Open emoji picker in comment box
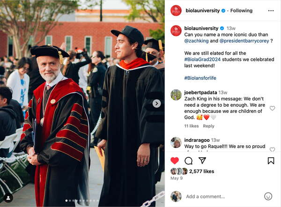Viewport: 281px width, 207px height. (268, 196)
